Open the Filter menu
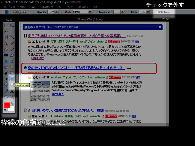 pyautogui.click(x=60, y=7)
